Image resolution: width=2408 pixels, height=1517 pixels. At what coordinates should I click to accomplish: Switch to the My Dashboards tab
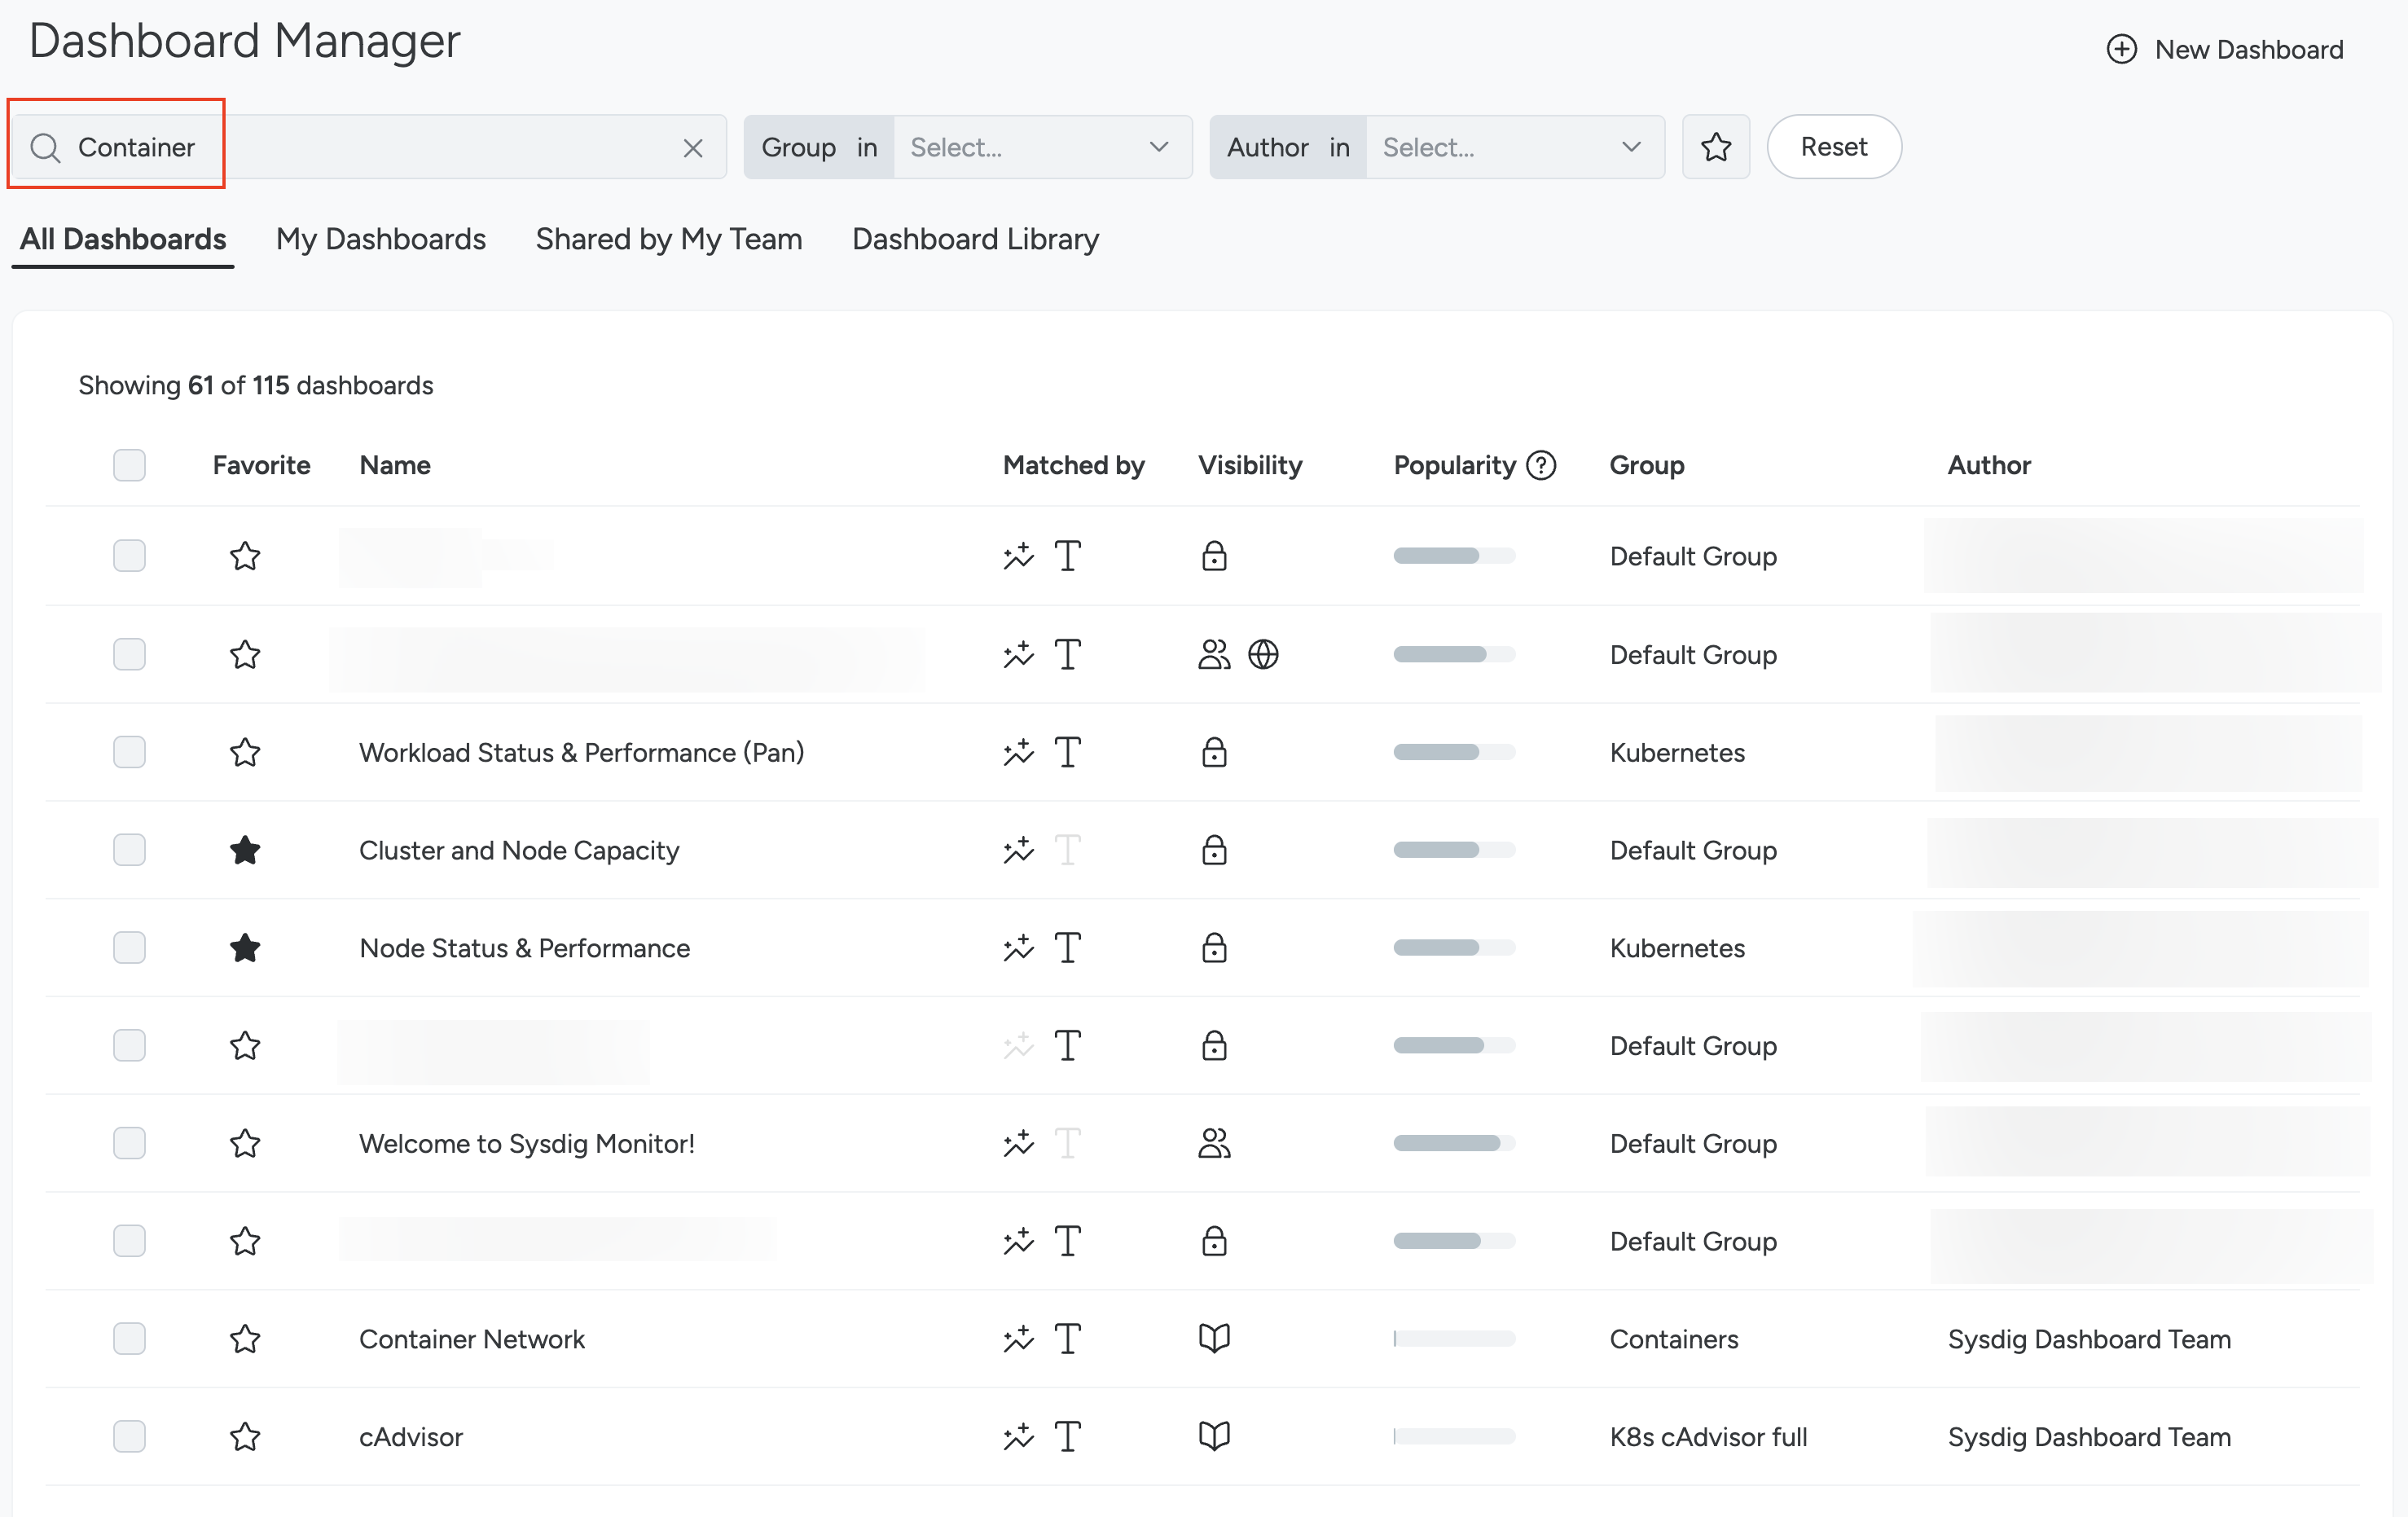(x=381, y=239)
